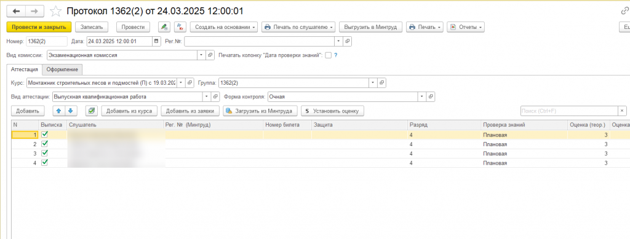This screenshot has width=630, height=239.
Task: Expand the Группа dropdown
Action: 373,82
